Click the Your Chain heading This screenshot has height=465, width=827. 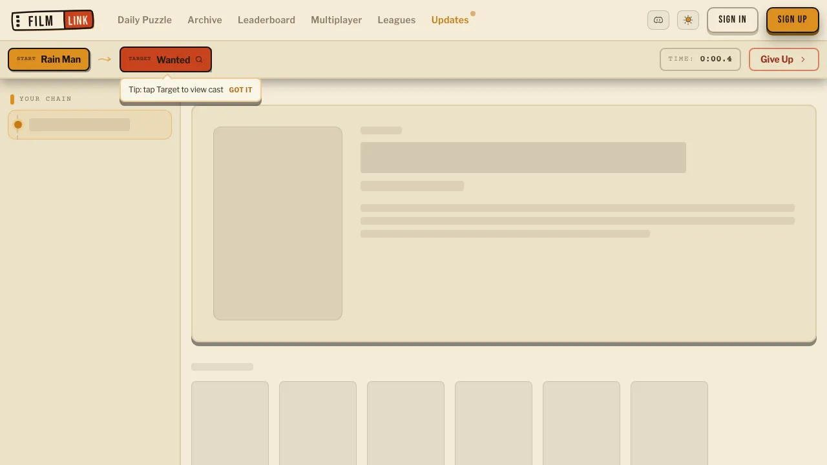pos(45,99)
